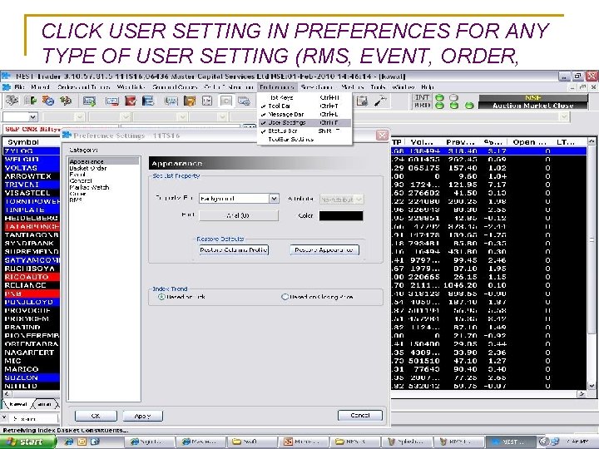Click the Internet Explorer quick launch icon
The width and height of the screenshot is (599, 449).
coord(69,442)
